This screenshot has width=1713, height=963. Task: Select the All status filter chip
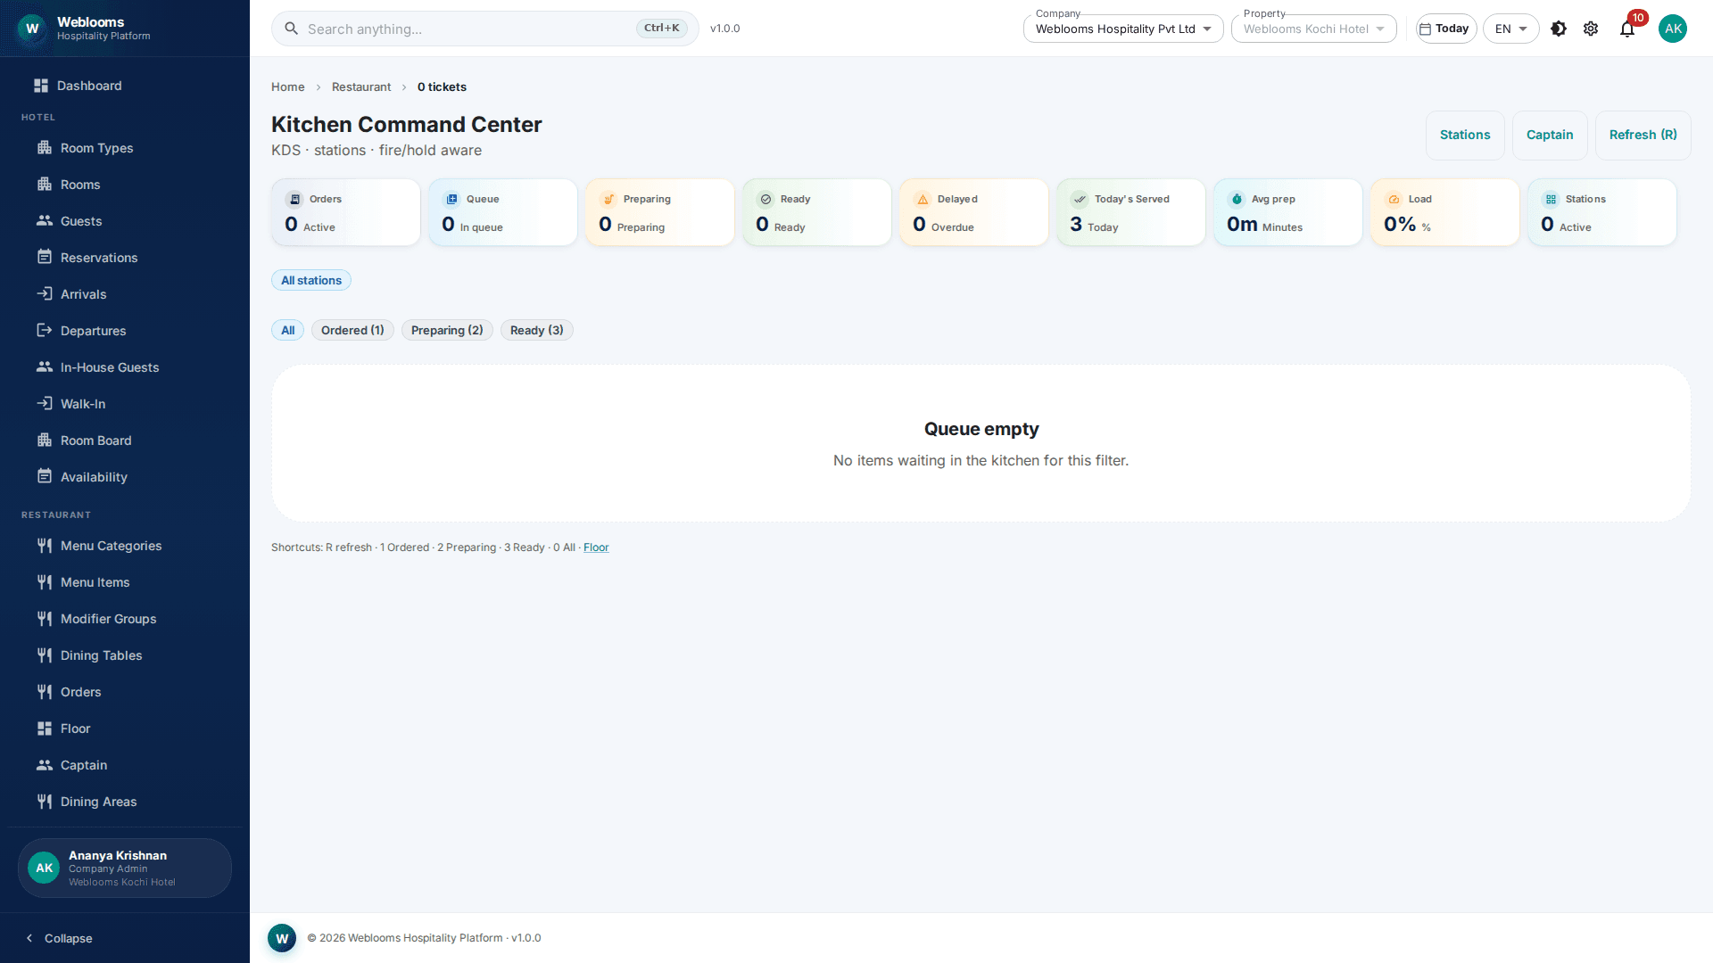pyautogui.click(x=287, y=330)
